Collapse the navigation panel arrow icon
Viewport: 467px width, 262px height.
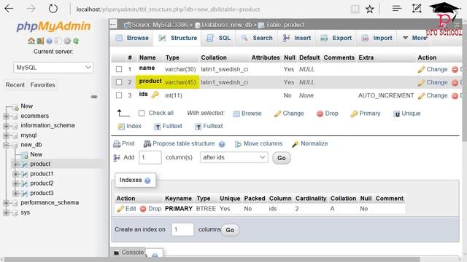coord(113,24)
